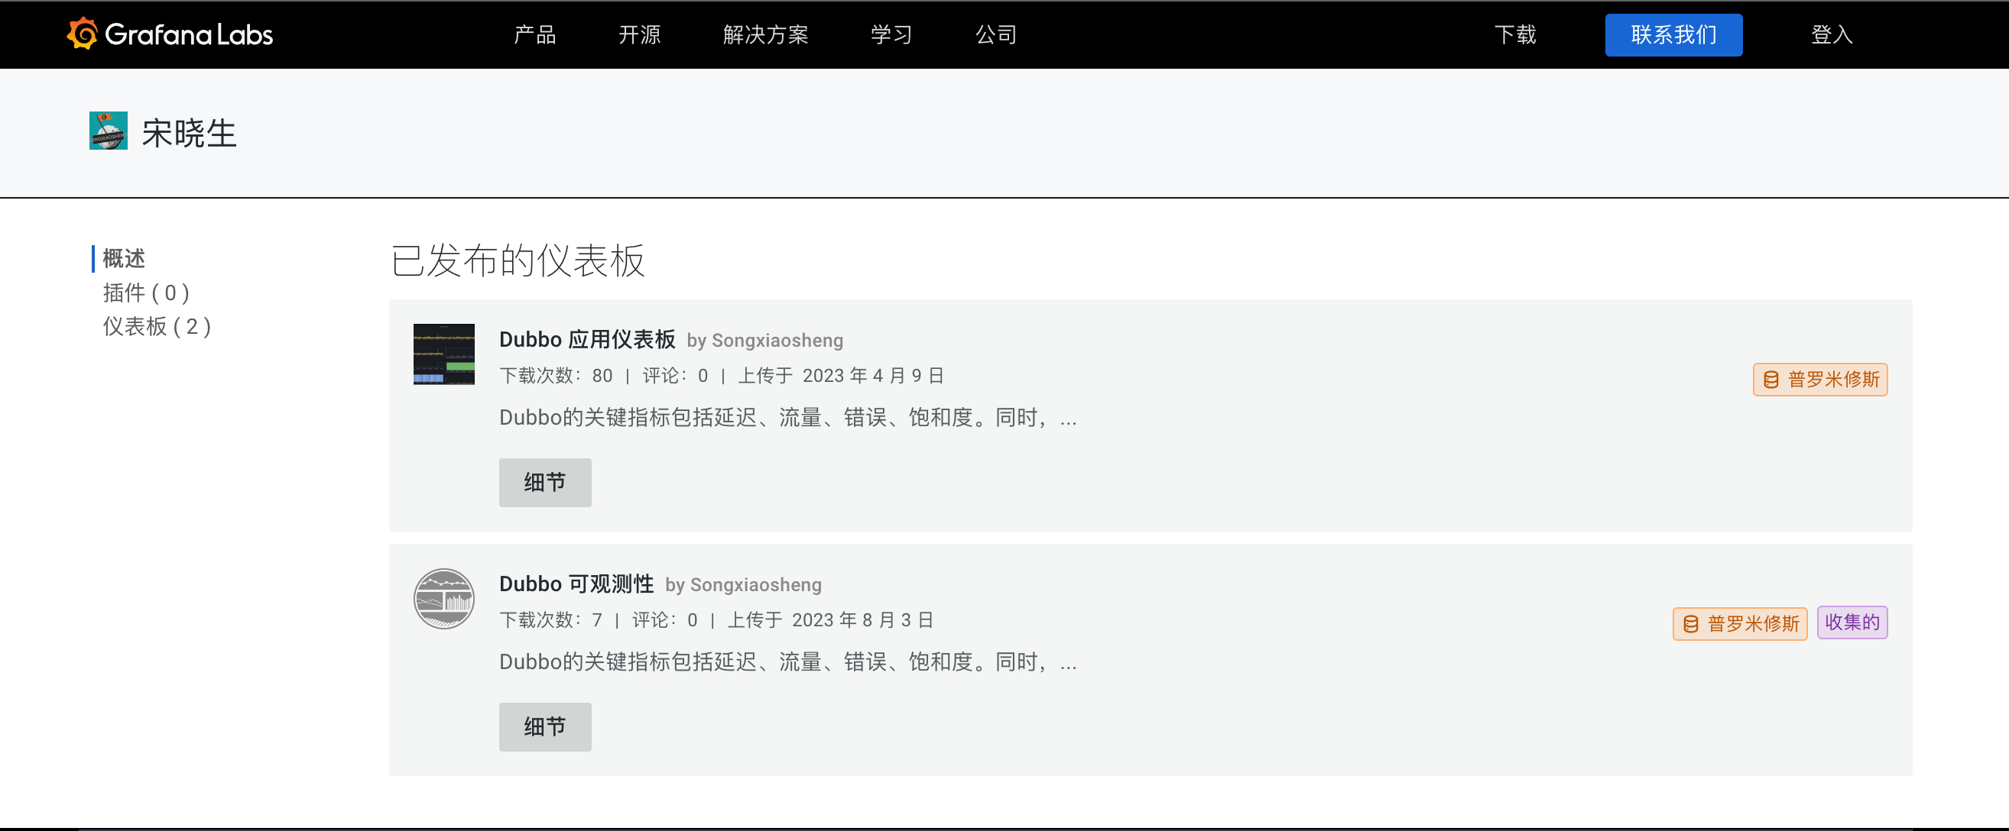The height and width of the screenshot is (831, 2009).
Task: Open Dubbo 可观测性 round thumbnail
Action: [x=443, y=598]
